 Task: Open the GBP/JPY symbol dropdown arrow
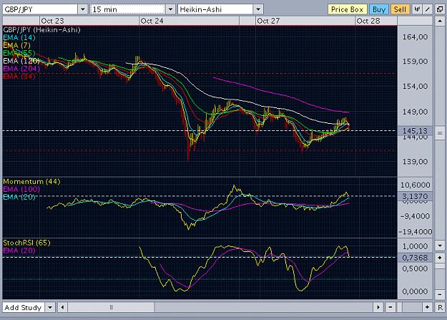point(83,9)
